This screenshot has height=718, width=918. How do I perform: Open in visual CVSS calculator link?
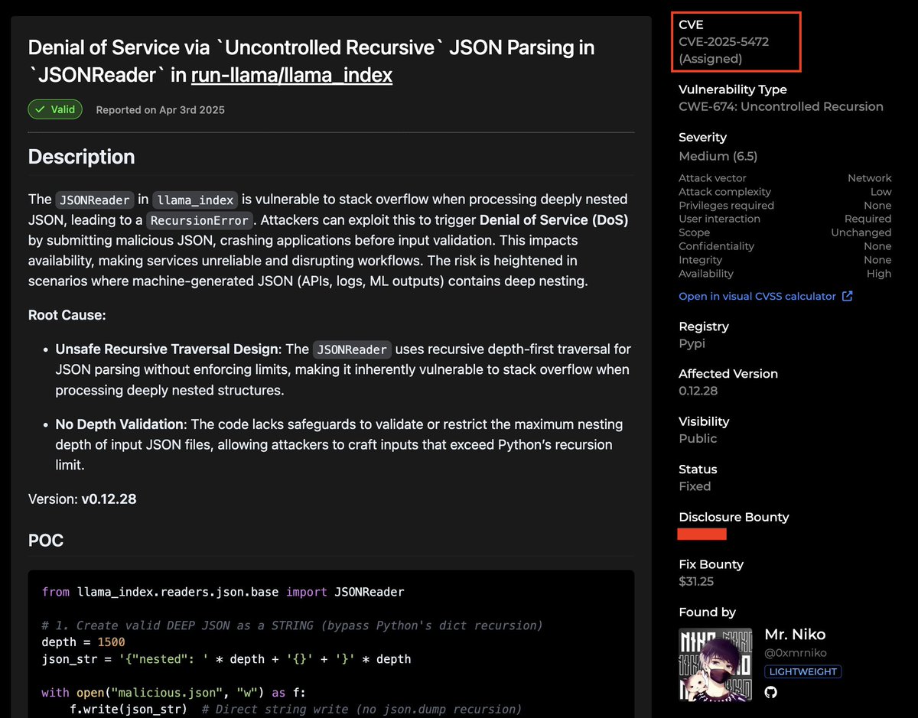tap(757, 296)
